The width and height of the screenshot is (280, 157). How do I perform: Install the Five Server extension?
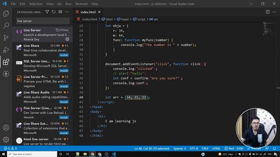64,117
